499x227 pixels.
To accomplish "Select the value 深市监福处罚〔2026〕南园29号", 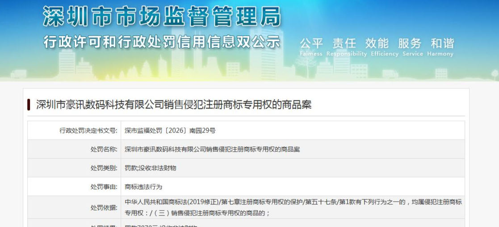I will [x=170, y=131].
